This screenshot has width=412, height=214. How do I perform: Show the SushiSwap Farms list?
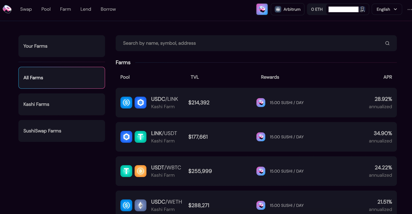coord(62,131)
